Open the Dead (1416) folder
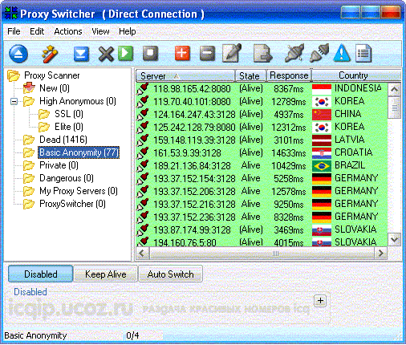 63,140
